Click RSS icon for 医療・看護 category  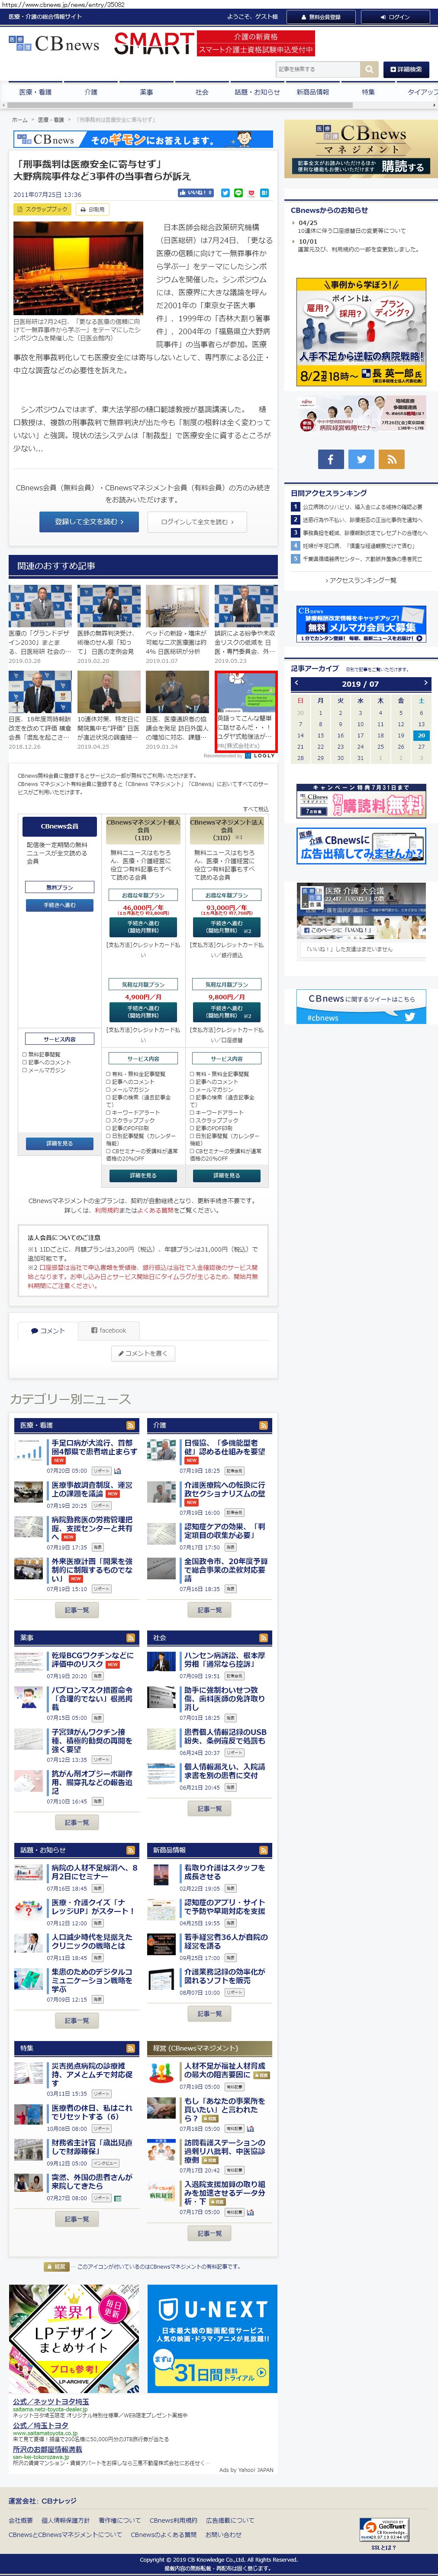point(131,1425)
